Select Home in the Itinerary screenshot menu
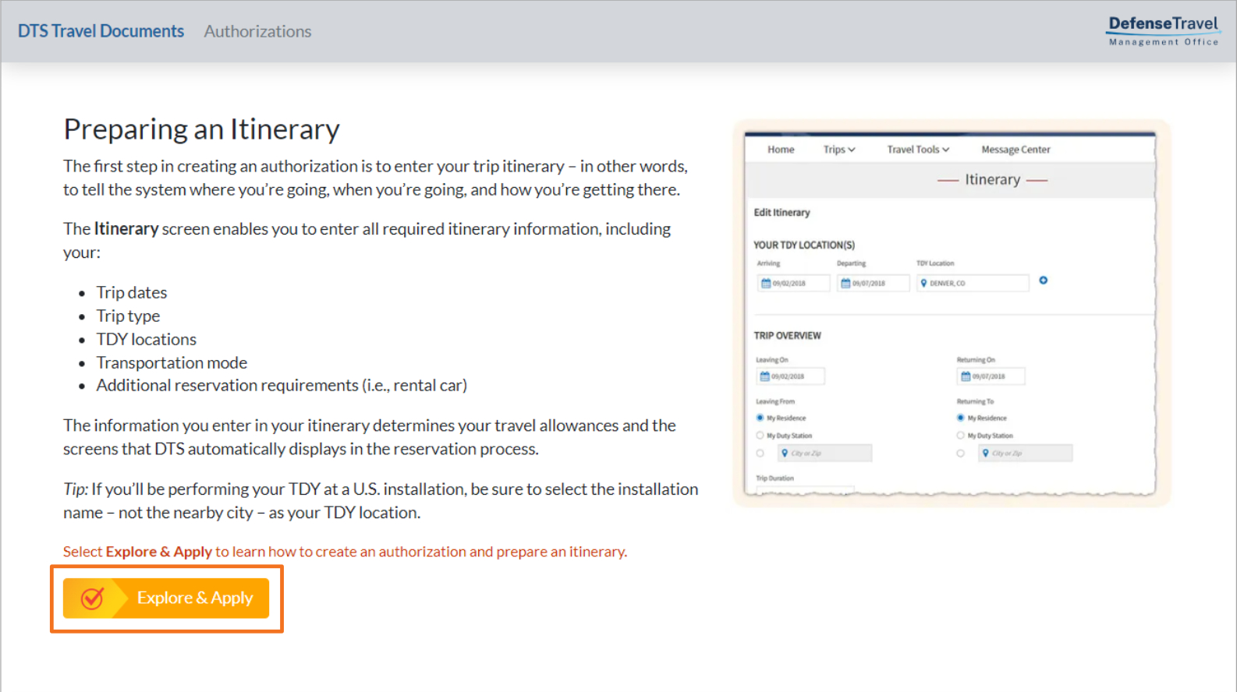The width and height of the screenshot is (1237, 692). click(x=781, y=150)
